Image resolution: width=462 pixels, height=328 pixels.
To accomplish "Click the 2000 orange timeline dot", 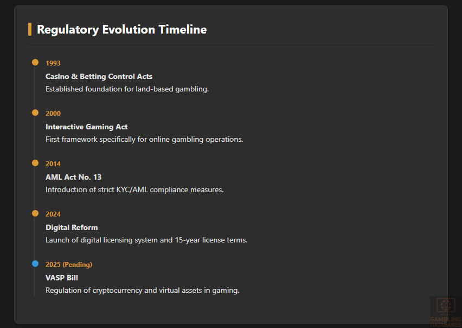I will pyautogui.click(x=35, y=113).
